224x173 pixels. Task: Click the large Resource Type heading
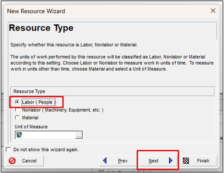pos(41,28)
